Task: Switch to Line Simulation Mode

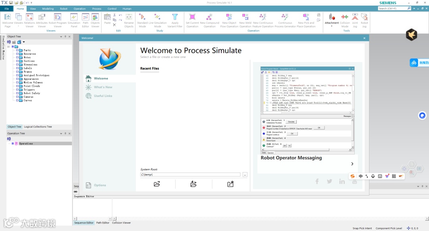Action: coord(158,21)
